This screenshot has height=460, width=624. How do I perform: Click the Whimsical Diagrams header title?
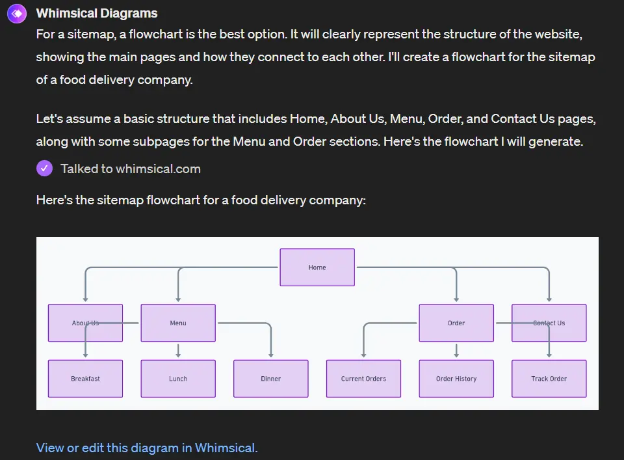(97, 12)
